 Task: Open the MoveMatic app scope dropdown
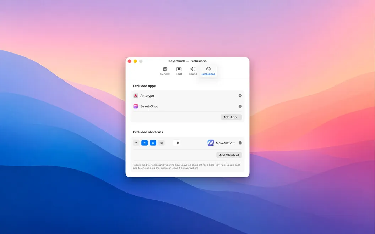221,143
